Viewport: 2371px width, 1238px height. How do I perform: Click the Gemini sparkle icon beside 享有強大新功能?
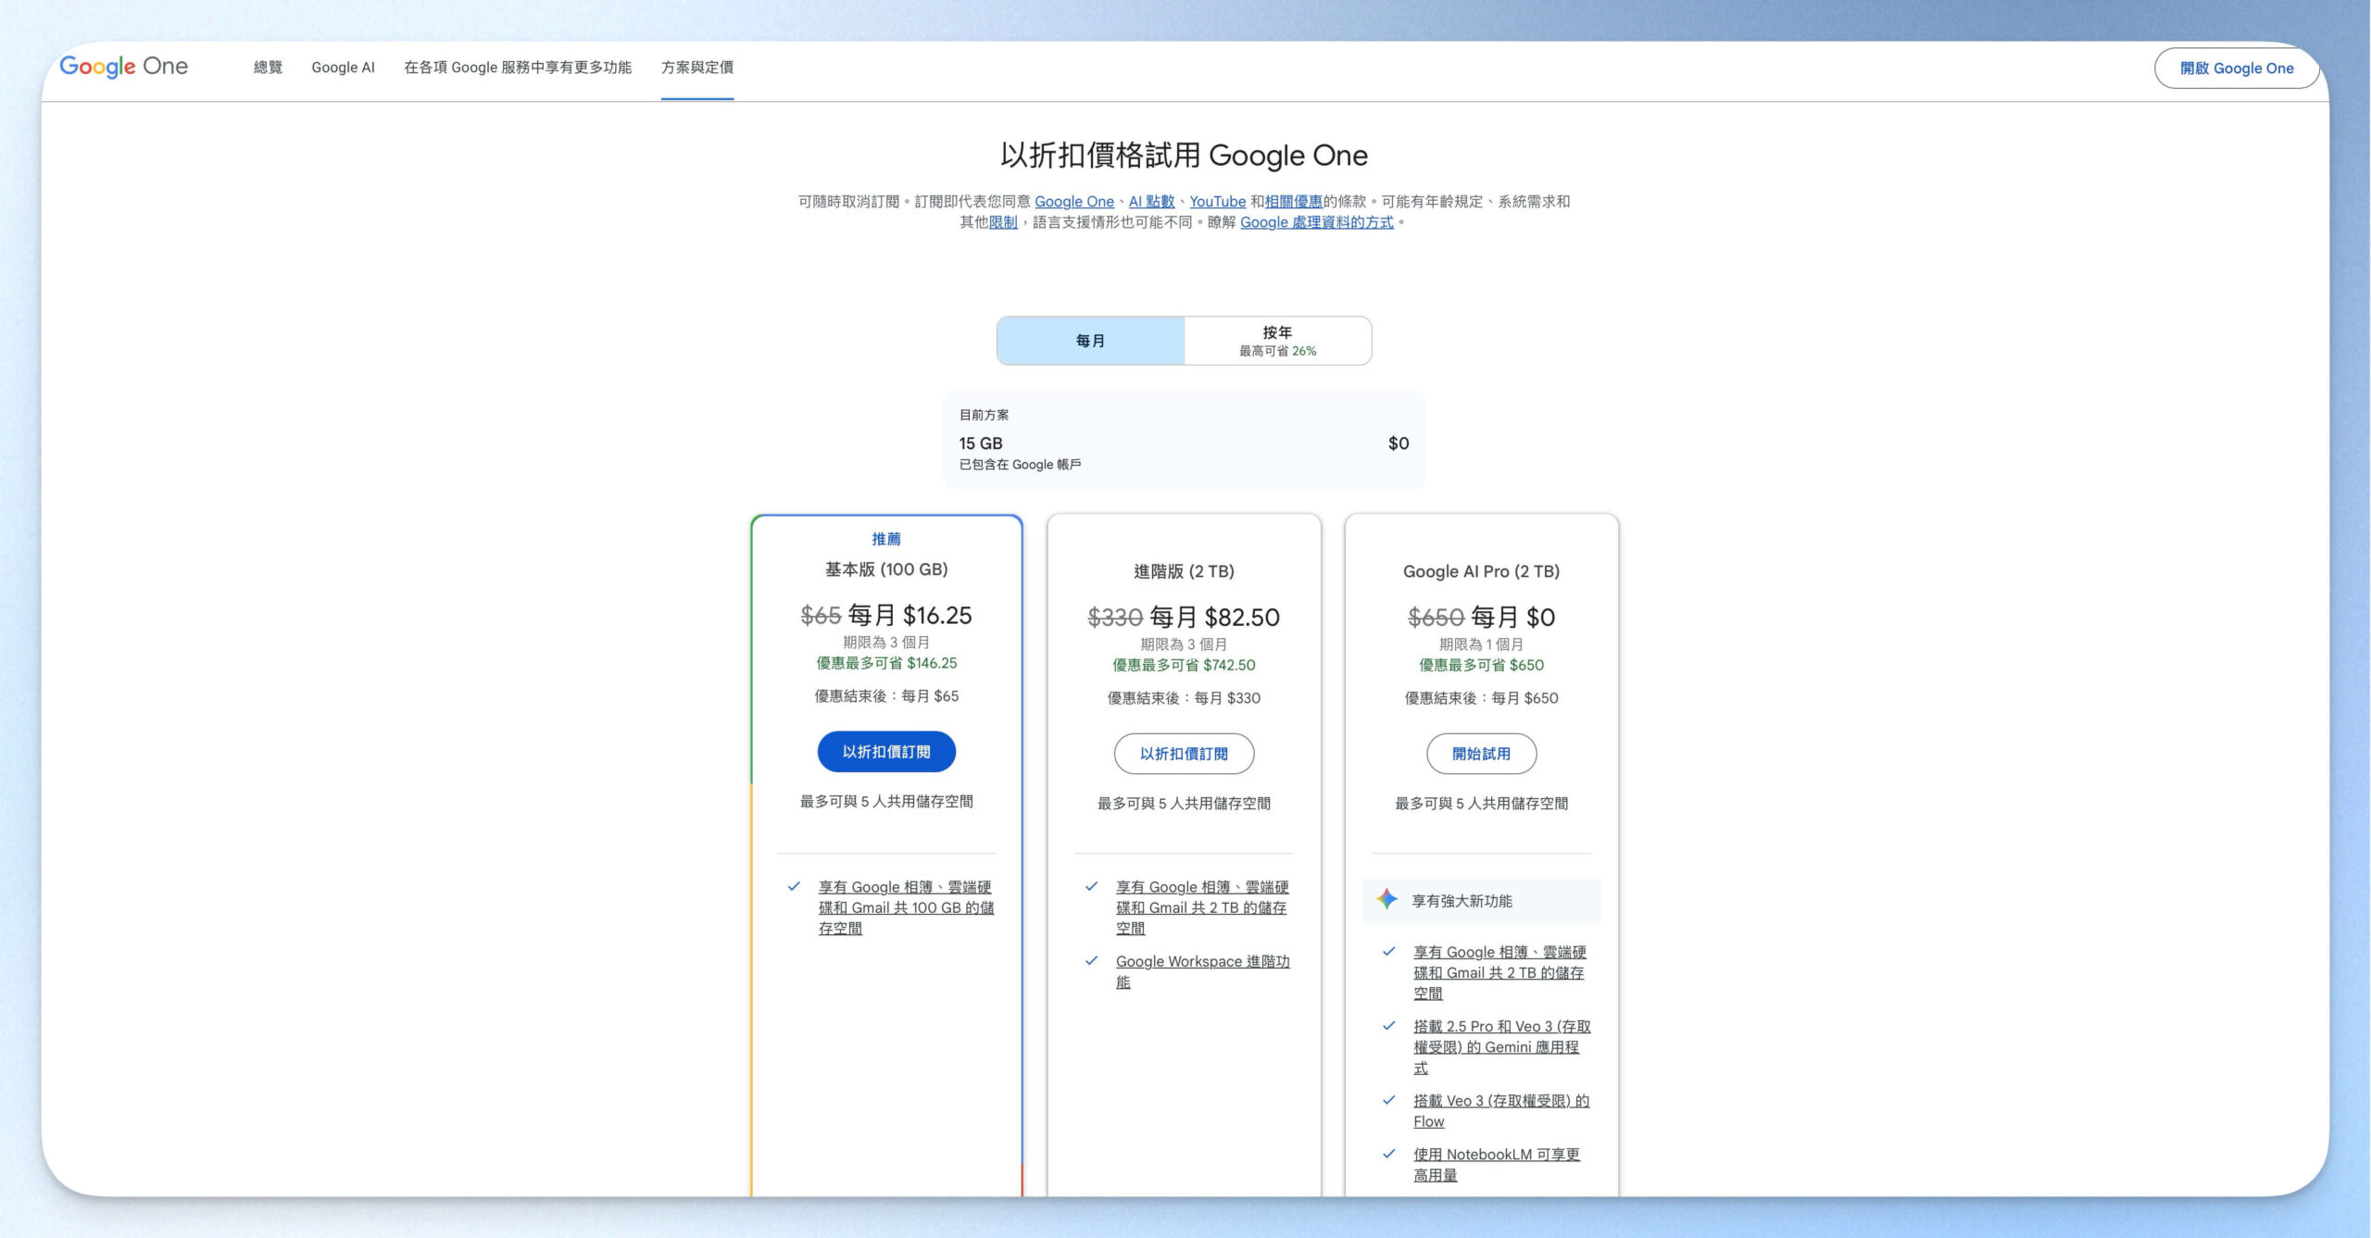click(x=1386, y=899)
